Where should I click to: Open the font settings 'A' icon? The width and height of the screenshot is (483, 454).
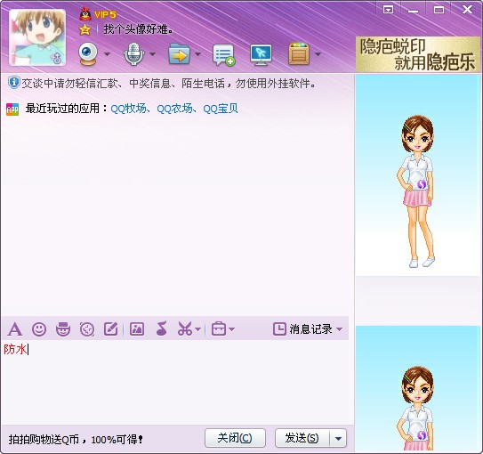point(15,329)
